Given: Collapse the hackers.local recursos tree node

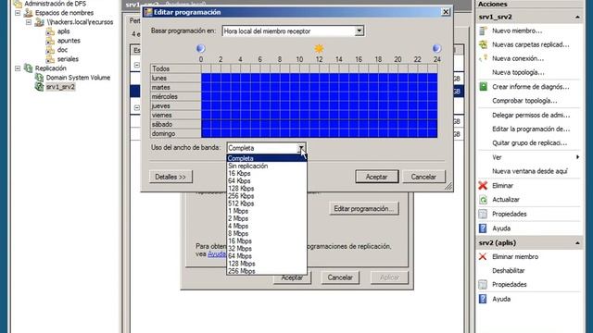Looking at the screenshot, I should point(29,22).
